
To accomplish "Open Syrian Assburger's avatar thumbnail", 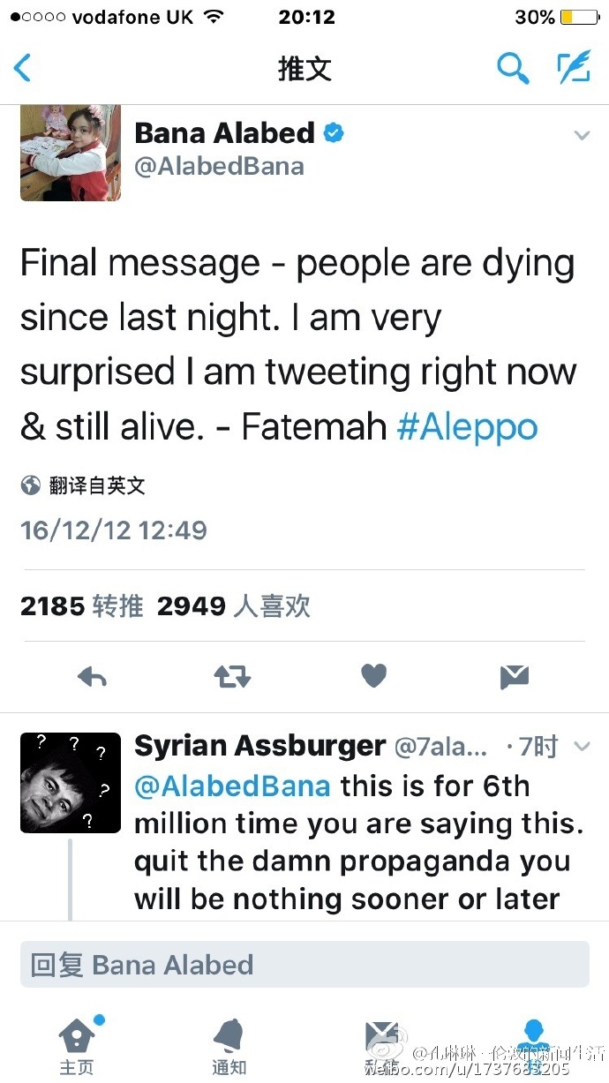I will pyautogui.click(x=71, y=783).
